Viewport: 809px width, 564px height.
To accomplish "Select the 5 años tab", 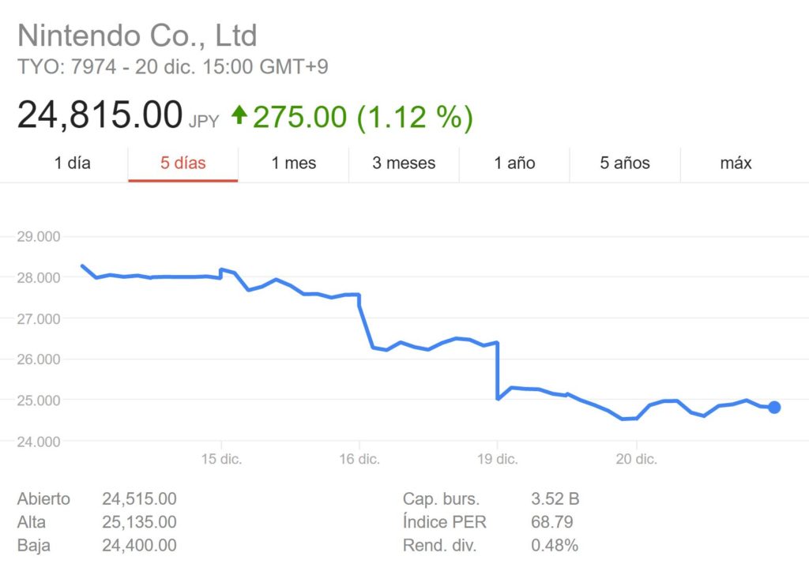I will click(625, 164).
